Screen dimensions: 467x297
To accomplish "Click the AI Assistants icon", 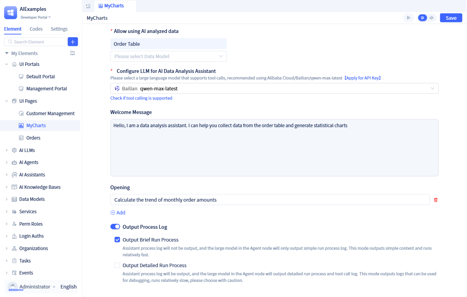I will pyautogui.click(x=14, y=175).
